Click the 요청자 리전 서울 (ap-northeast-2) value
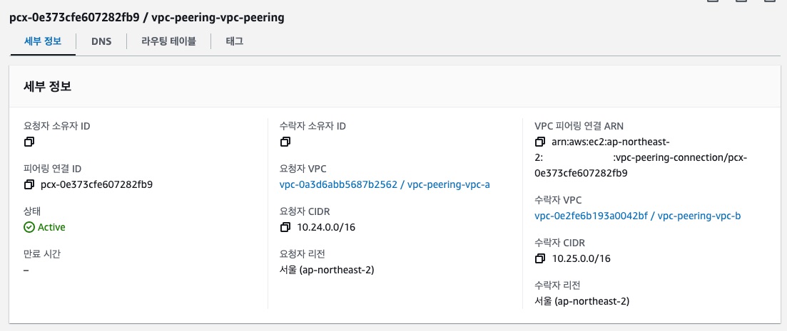The height and width of the screenshot is (331, 787). point(327,270)
